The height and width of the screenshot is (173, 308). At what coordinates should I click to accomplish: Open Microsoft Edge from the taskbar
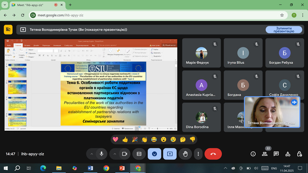point(43,168)
